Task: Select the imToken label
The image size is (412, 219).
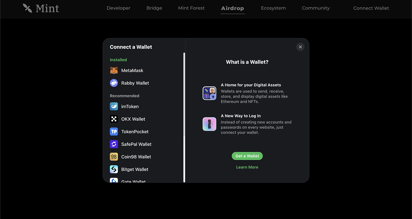Action: pos(130,106)
